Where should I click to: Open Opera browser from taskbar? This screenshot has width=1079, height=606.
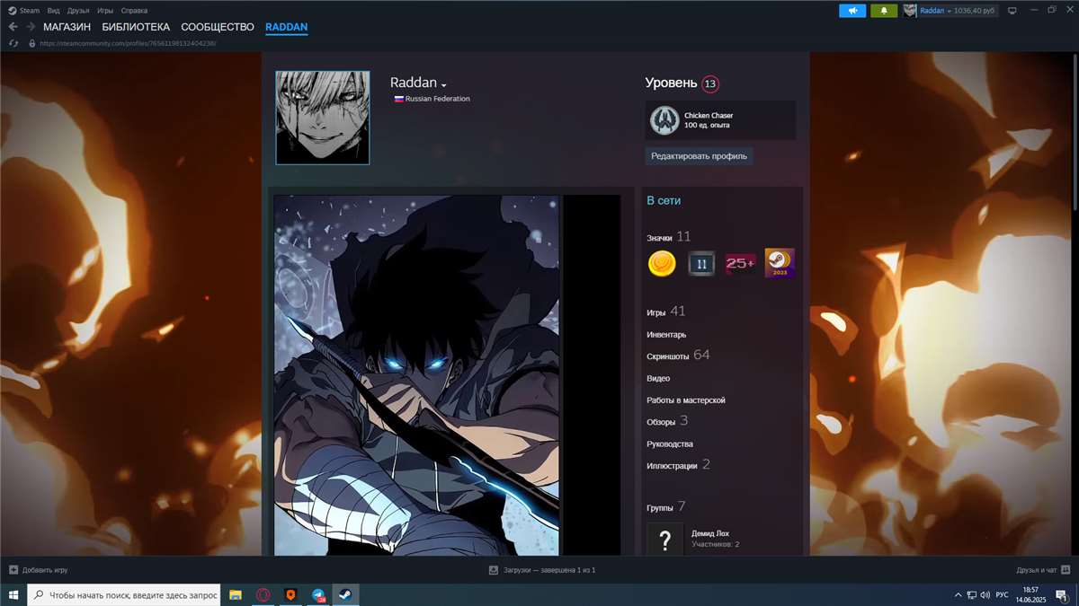pyautogui.click(x=263, y=594)
